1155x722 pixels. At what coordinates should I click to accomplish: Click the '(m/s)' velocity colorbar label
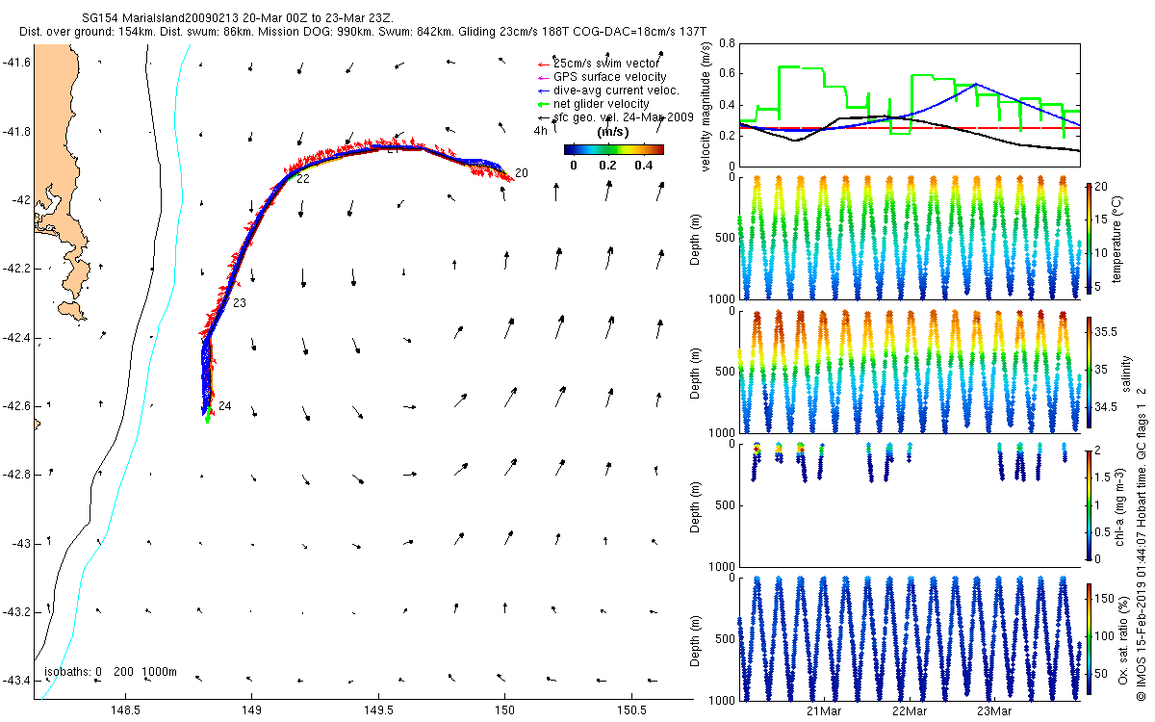point(613,132)
